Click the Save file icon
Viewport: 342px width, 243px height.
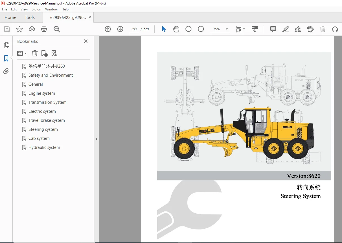[7, 29]
